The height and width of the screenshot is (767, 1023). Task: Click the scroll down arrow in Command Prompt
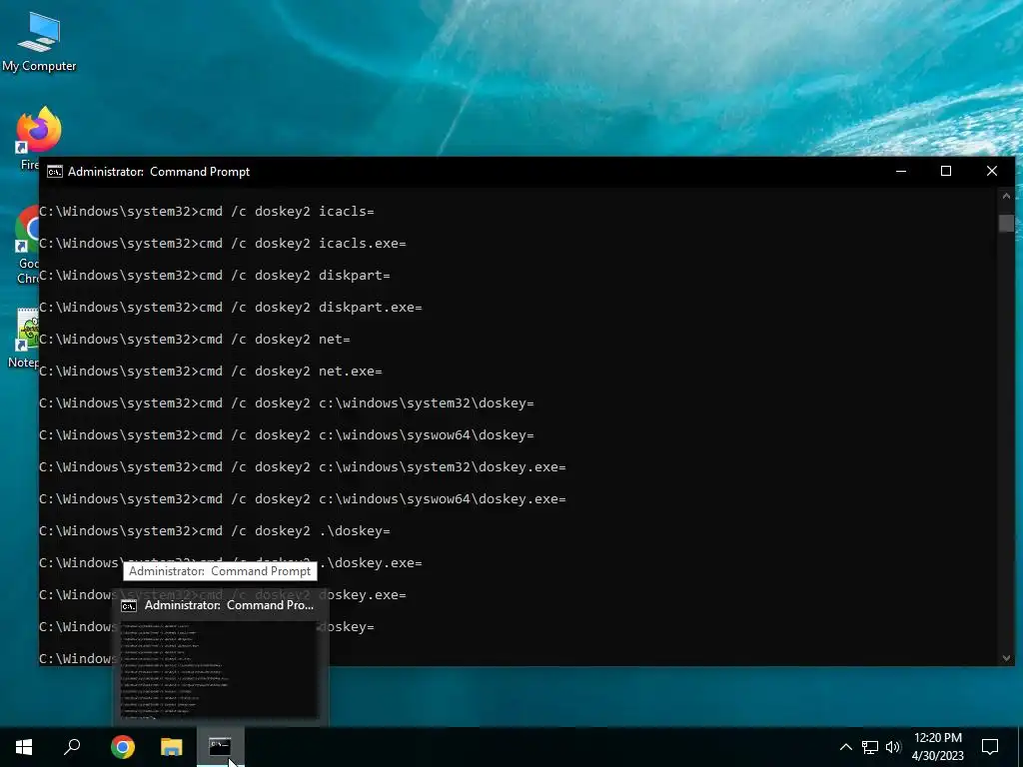[1006, 658]
